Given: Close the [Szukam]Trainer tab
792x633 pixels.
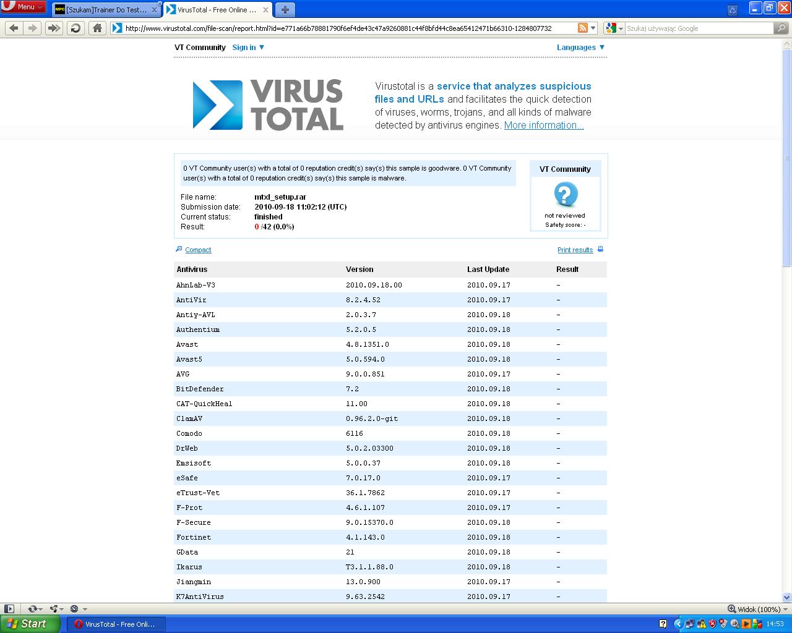Looking at the screenshot, I should [154, 10].
